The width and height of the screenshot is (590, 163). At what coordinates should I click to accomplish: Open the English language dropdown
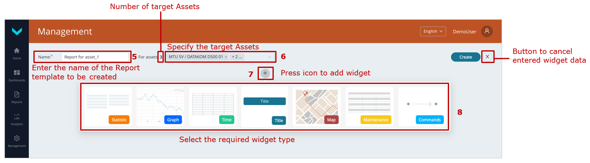(x=433, y=31)
